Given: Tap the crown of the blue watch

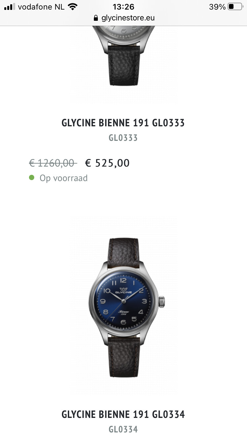Looking at the screenshot, I should pos(162,301).
